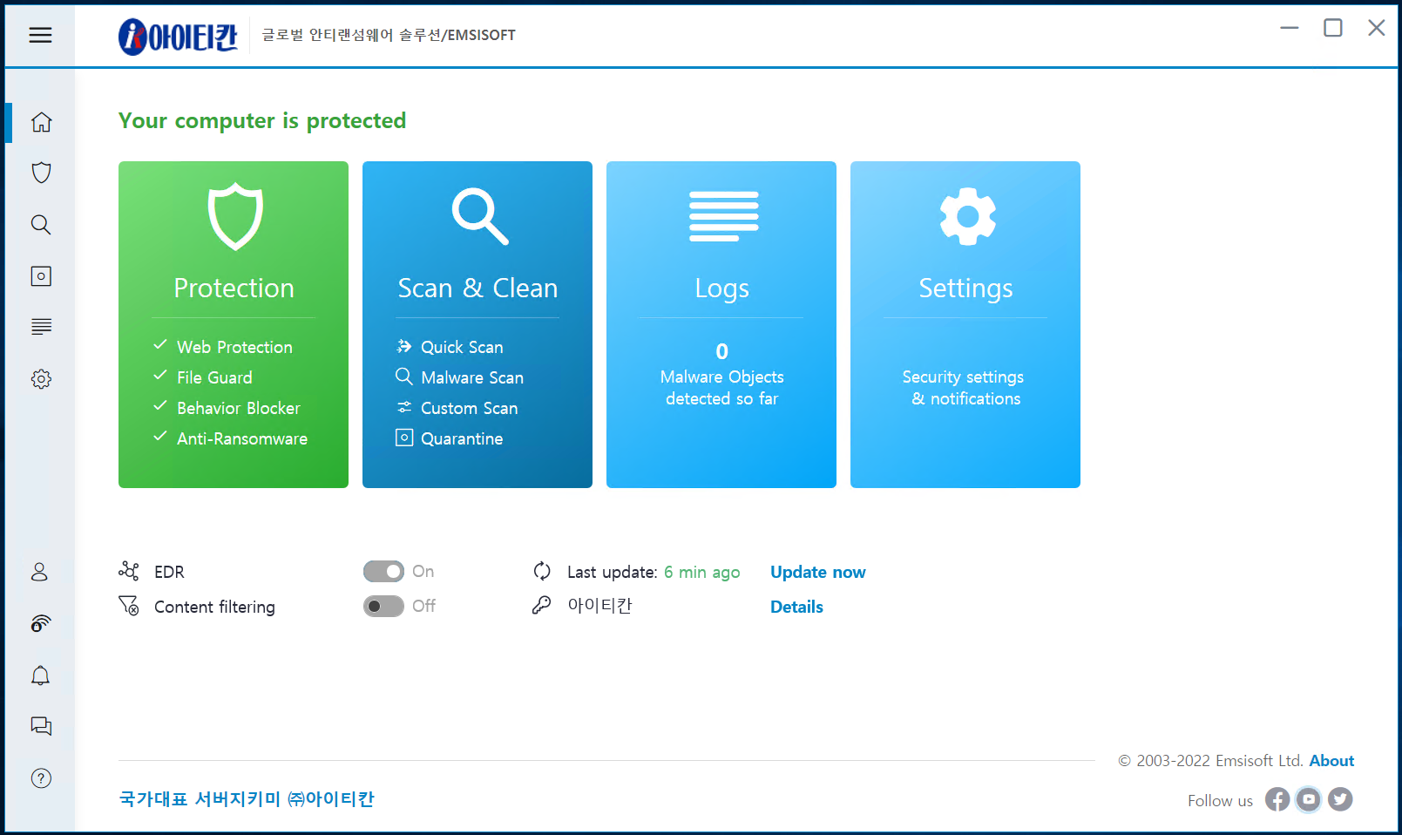Open Quarantine from Scan & Clean tile
The width and height of the screenshot is (1402, 835).
pos(462,438)
